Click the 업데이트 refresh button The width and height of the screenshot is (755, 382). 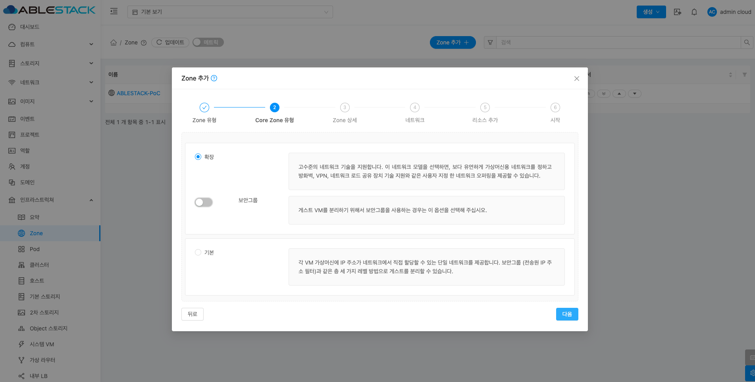170,42
